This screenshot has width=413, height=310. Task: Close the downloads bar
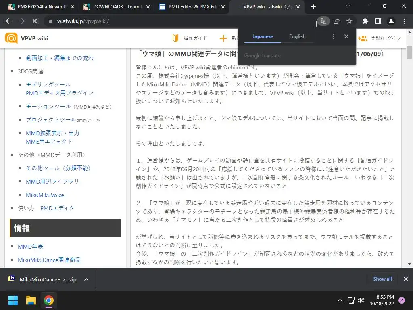(406, 279)
